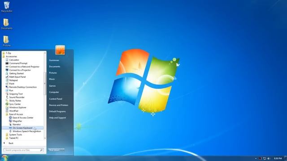Launch Math Input Panel
The height and width of the screenshot is (161, 287).
pos(16,77)
